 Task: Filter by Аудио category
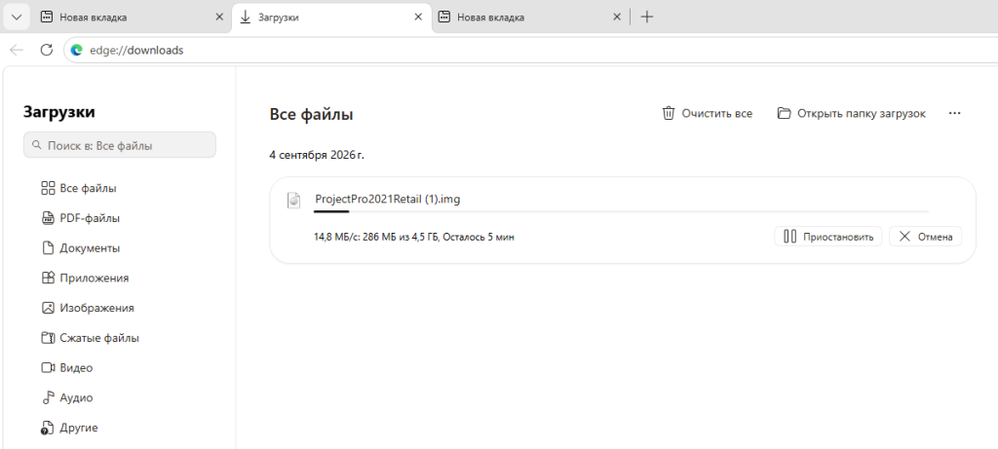pos(67,397)
